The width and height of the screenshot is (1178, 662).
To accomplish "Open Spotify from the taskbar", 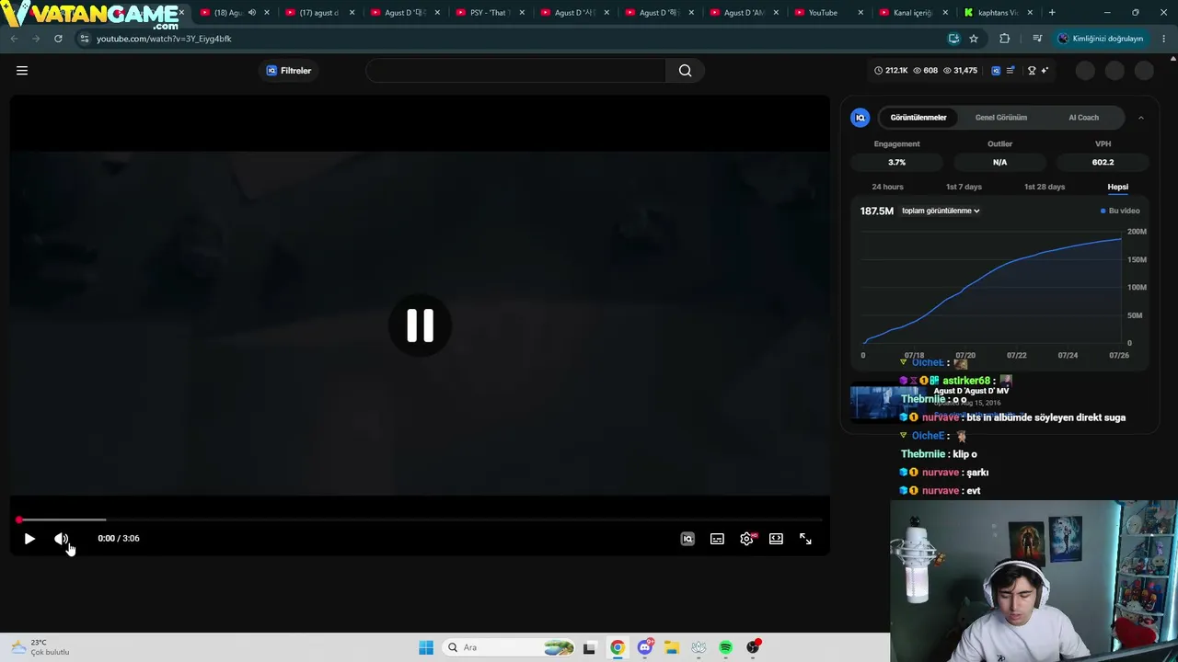I will pos(726,647).
